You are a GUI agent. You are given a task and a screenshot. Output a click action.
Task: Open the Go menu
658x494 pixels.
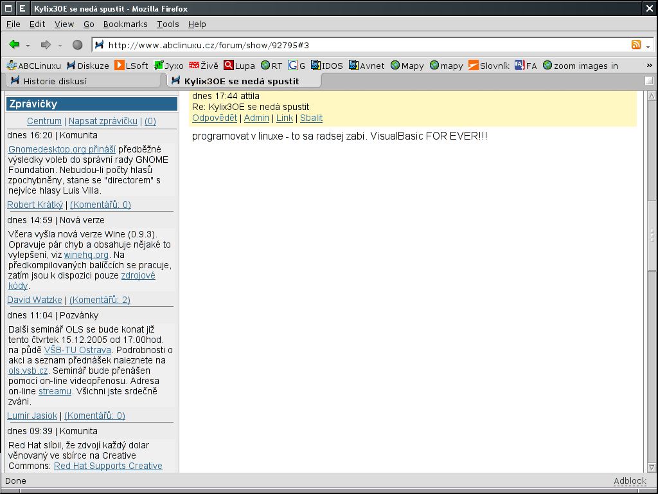coord(89,24)
